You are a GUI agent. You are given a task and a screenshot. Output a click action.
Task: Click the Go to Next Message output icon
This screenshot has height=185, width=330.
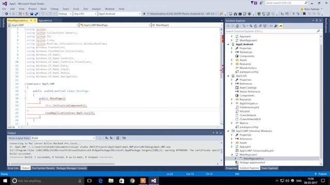(111, 138)
